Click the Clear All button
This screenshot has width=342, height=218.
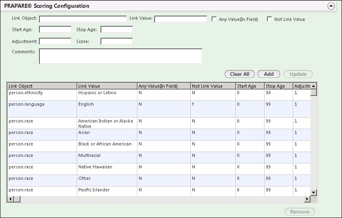(x=240, y=74)
